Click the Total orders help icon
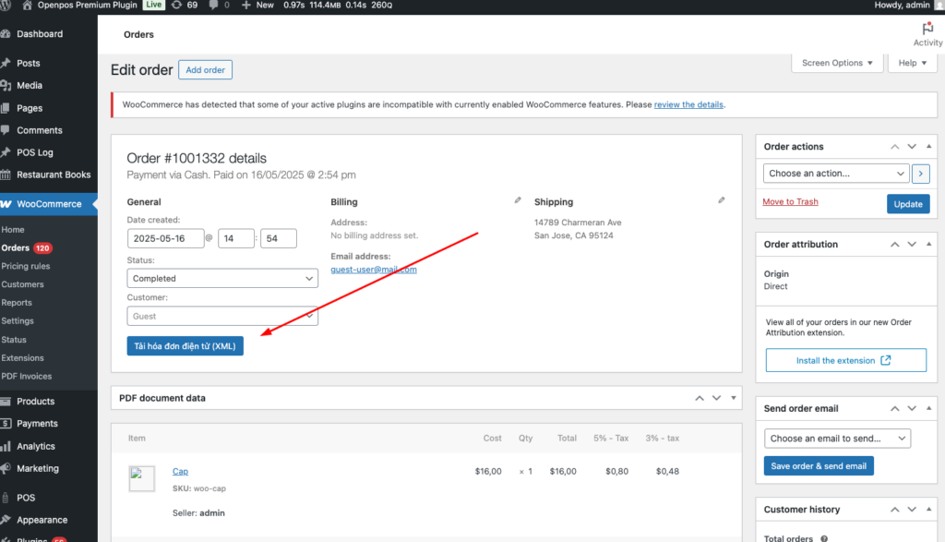 coord(824,538)
